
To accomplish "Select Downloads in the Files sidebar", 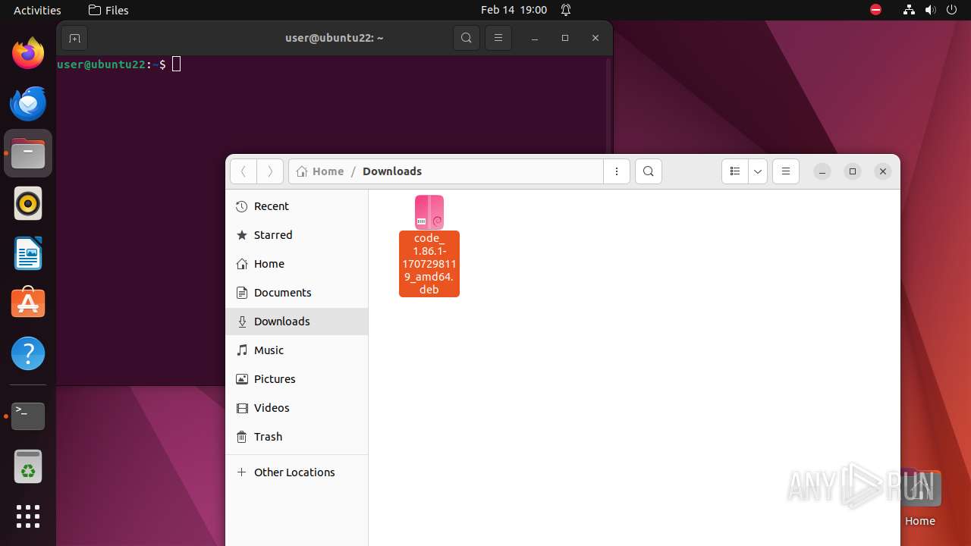I will pos(297,322).
